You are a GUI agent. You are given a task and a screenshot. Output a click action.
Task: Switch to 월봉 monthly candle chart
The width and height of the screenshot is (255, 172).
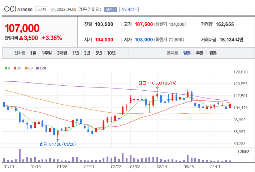(213, 53)
